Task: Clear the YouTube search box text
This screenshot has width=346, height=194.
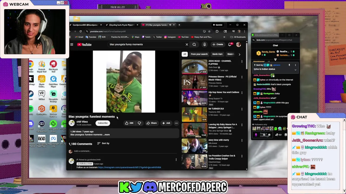Action: click(187, 44)
